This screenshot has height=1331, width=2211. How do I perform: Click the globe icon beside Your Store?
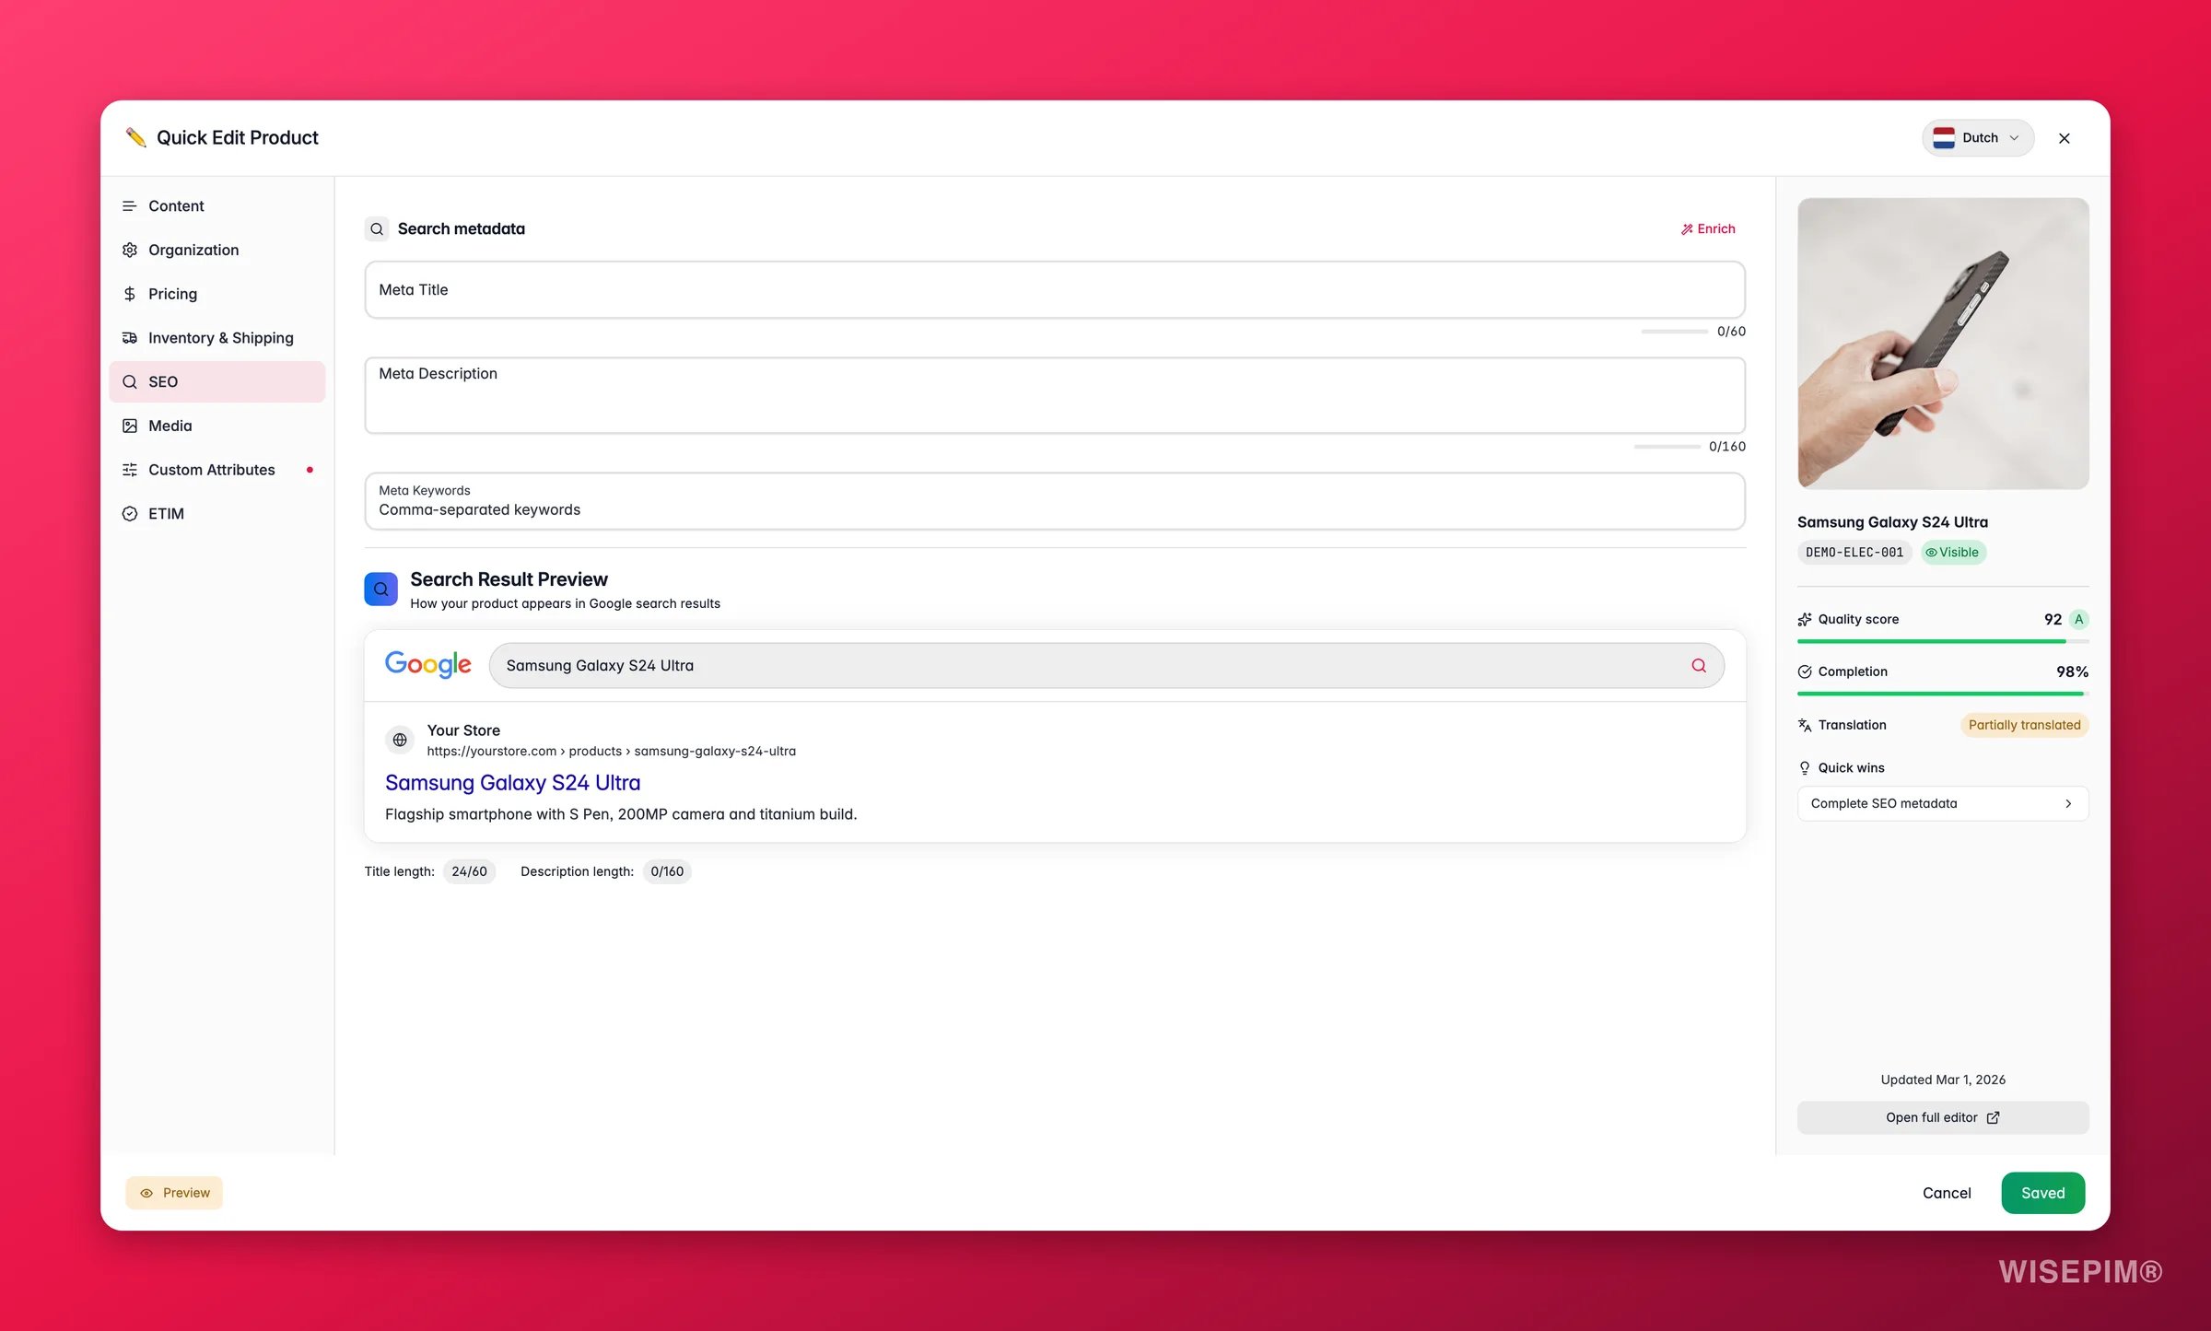click(400, 740)
